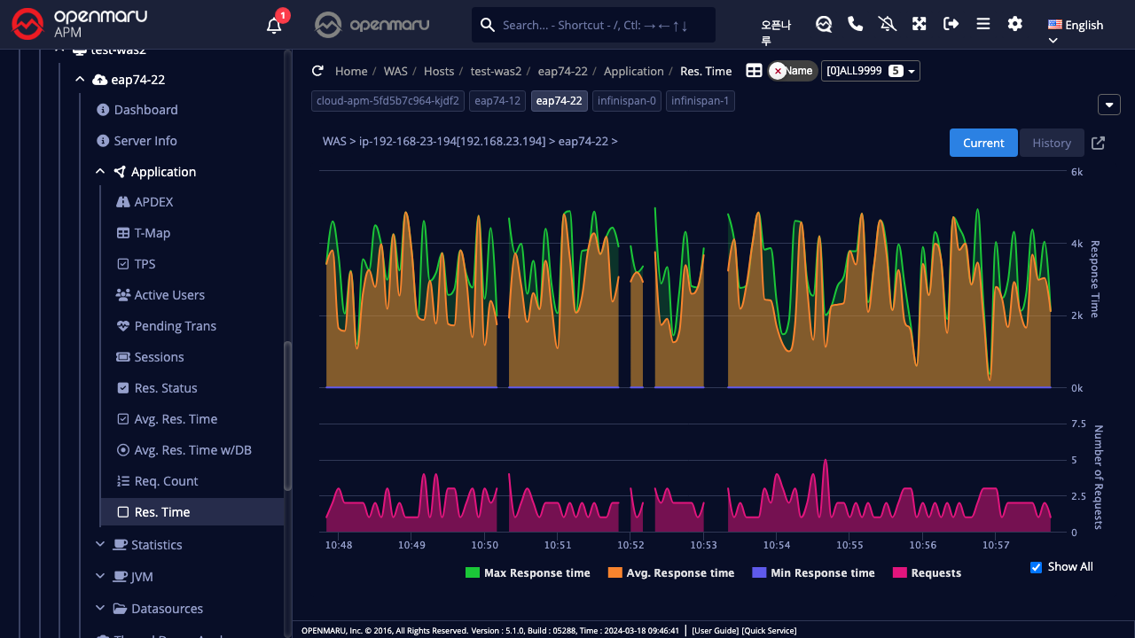The width and height of the screenshot is (1135, 638).
Task: Open the English language dropdown
Action: [x=1075, y=26]
